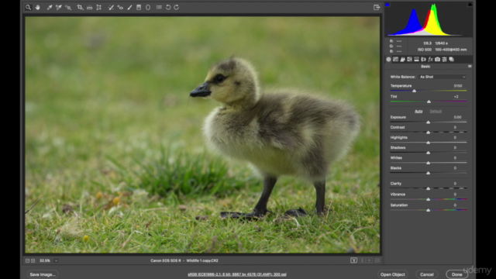The width and height of the screenshot is (496, 279).
Task: Click the Exposure slider handle
Action: click(x=428, y=122)
